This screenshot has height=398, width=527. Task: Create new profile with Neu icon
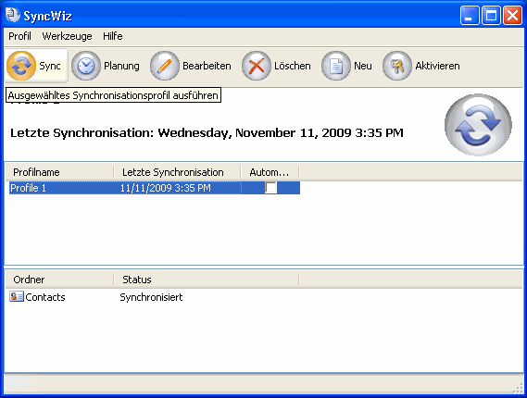tap(336, 66)
